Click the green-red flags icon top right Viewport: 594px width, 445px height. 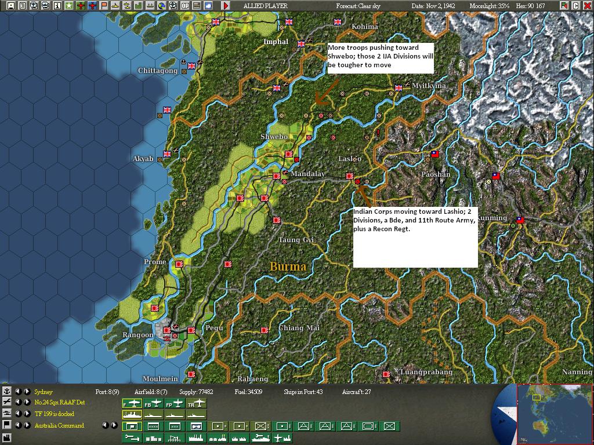[x=564, y=6]
